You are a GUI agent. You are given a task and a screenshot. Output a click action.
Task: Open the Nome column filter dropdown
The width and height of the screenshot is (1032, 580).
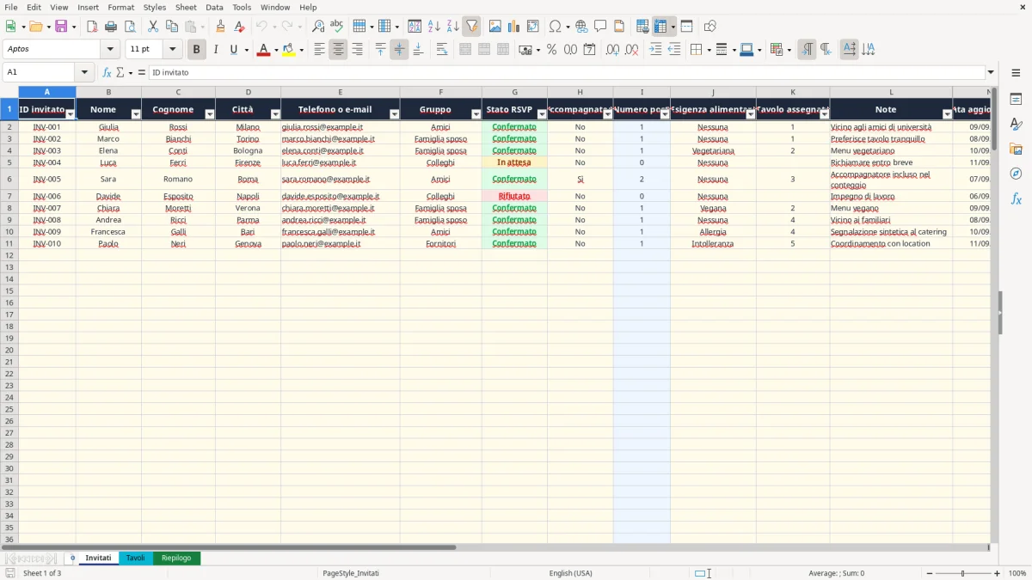[136, 114]
